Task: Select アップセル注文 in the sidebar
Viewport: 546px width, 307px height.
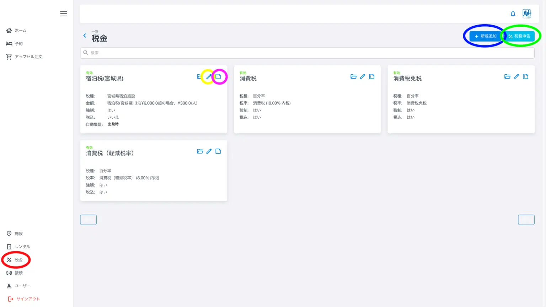Action: (28, 57)
